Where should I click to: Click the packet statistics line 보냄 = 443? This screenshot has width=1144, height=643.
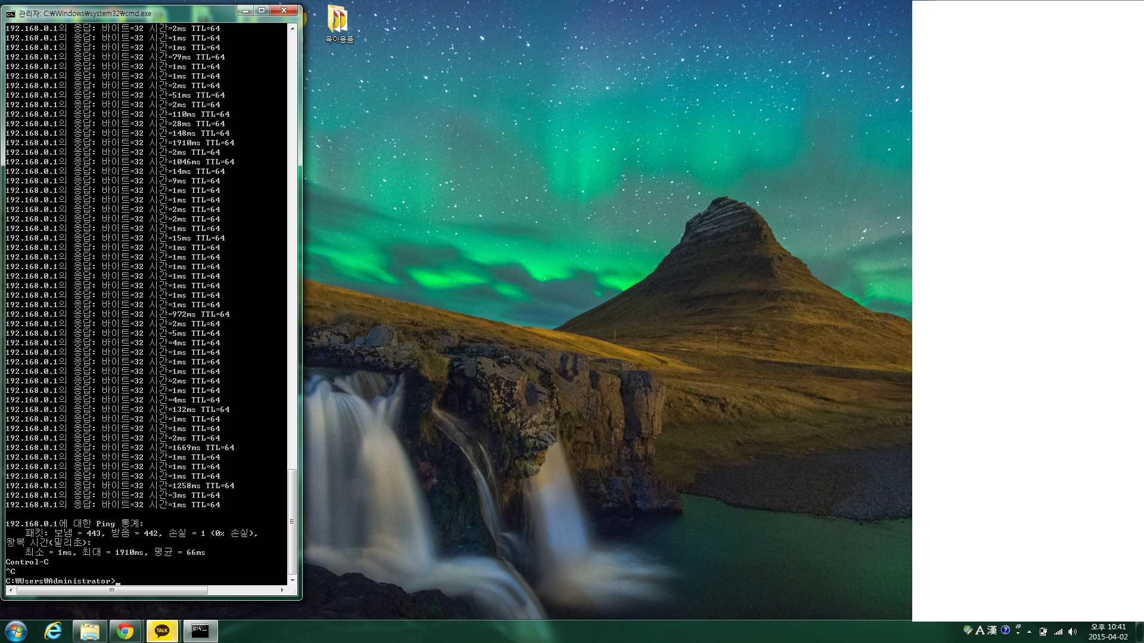coord(141,533)
